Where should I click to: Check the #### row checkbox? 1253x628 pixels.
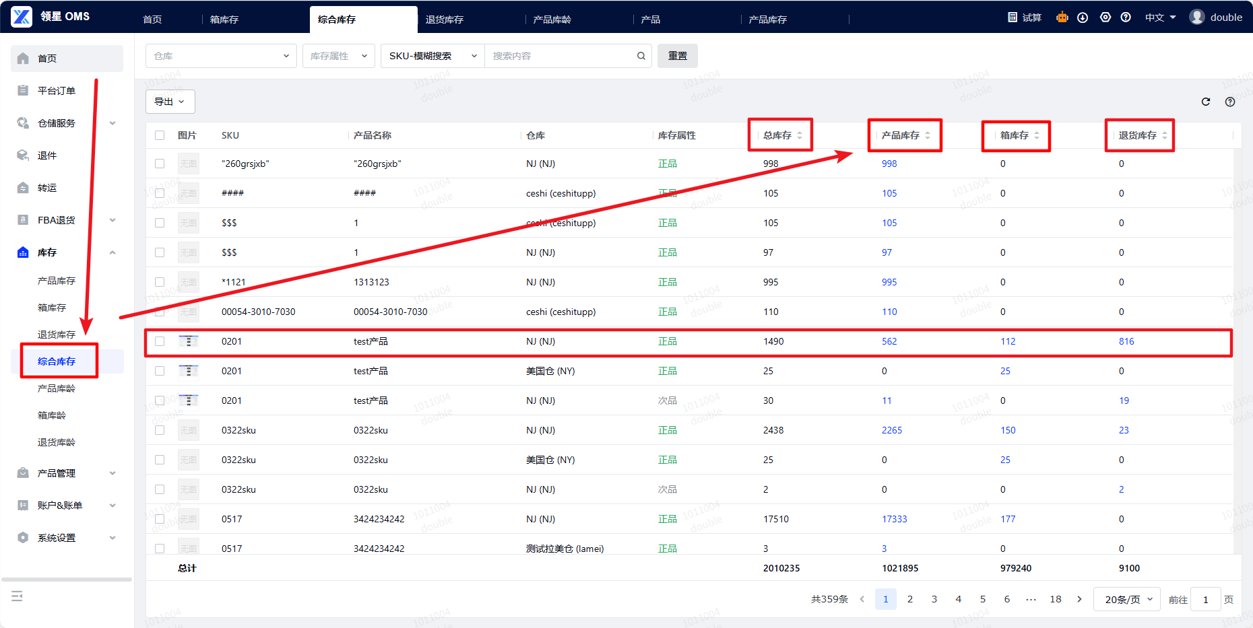pyautogui.click(x=160, y=193)
